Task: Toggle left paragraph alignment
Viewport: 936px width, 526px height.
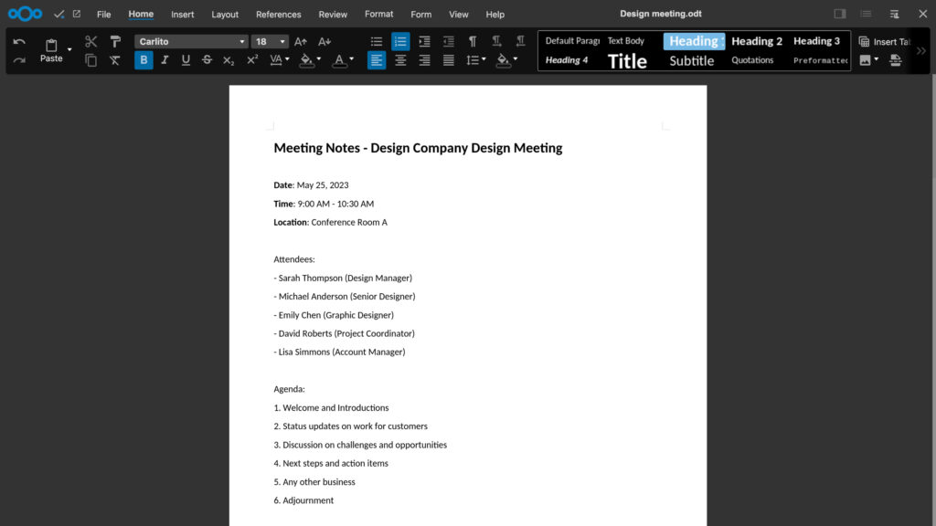Action: 377,60
